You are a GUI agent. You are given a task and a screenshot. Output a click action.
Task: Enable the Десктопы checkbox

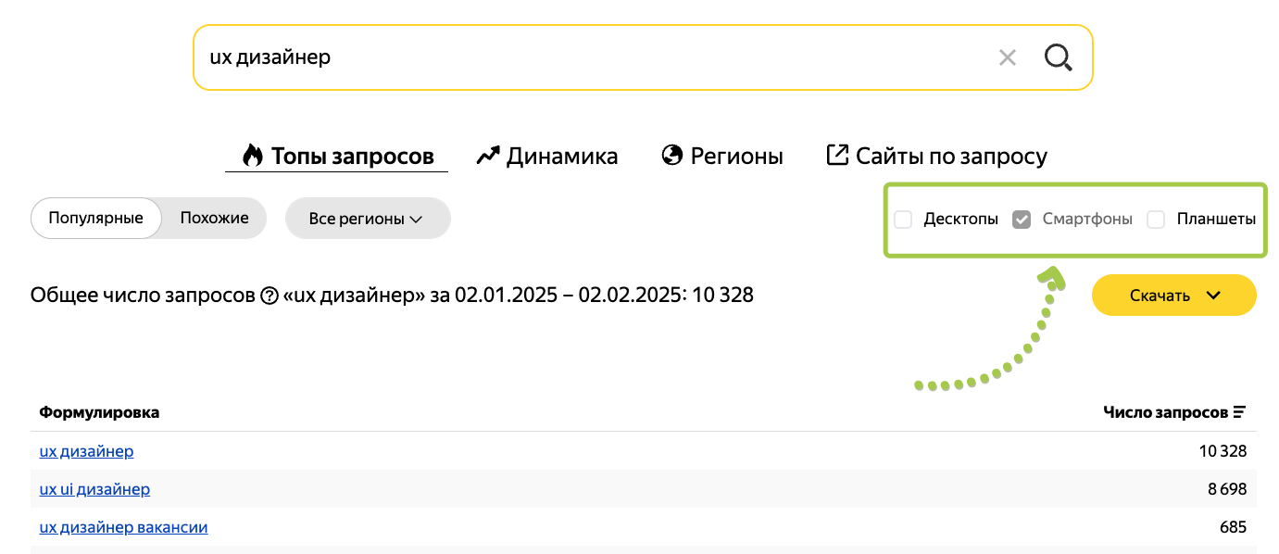903,220
